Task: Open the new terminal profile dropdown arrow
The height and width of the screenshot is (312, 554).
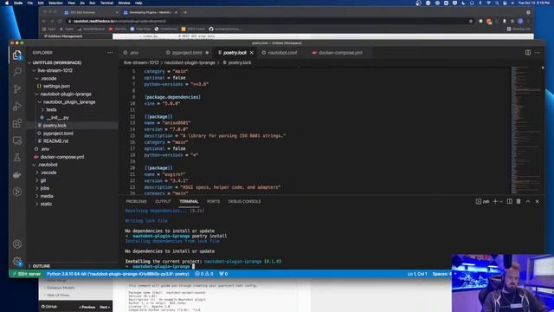Action: pyautogui.click(x=501, y=201)
